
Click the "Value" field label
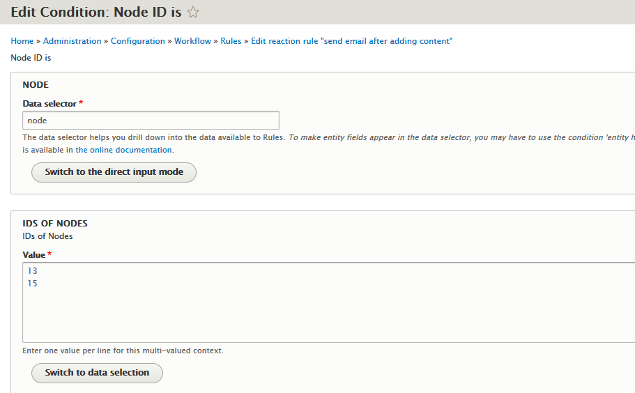tap(34, 255)
